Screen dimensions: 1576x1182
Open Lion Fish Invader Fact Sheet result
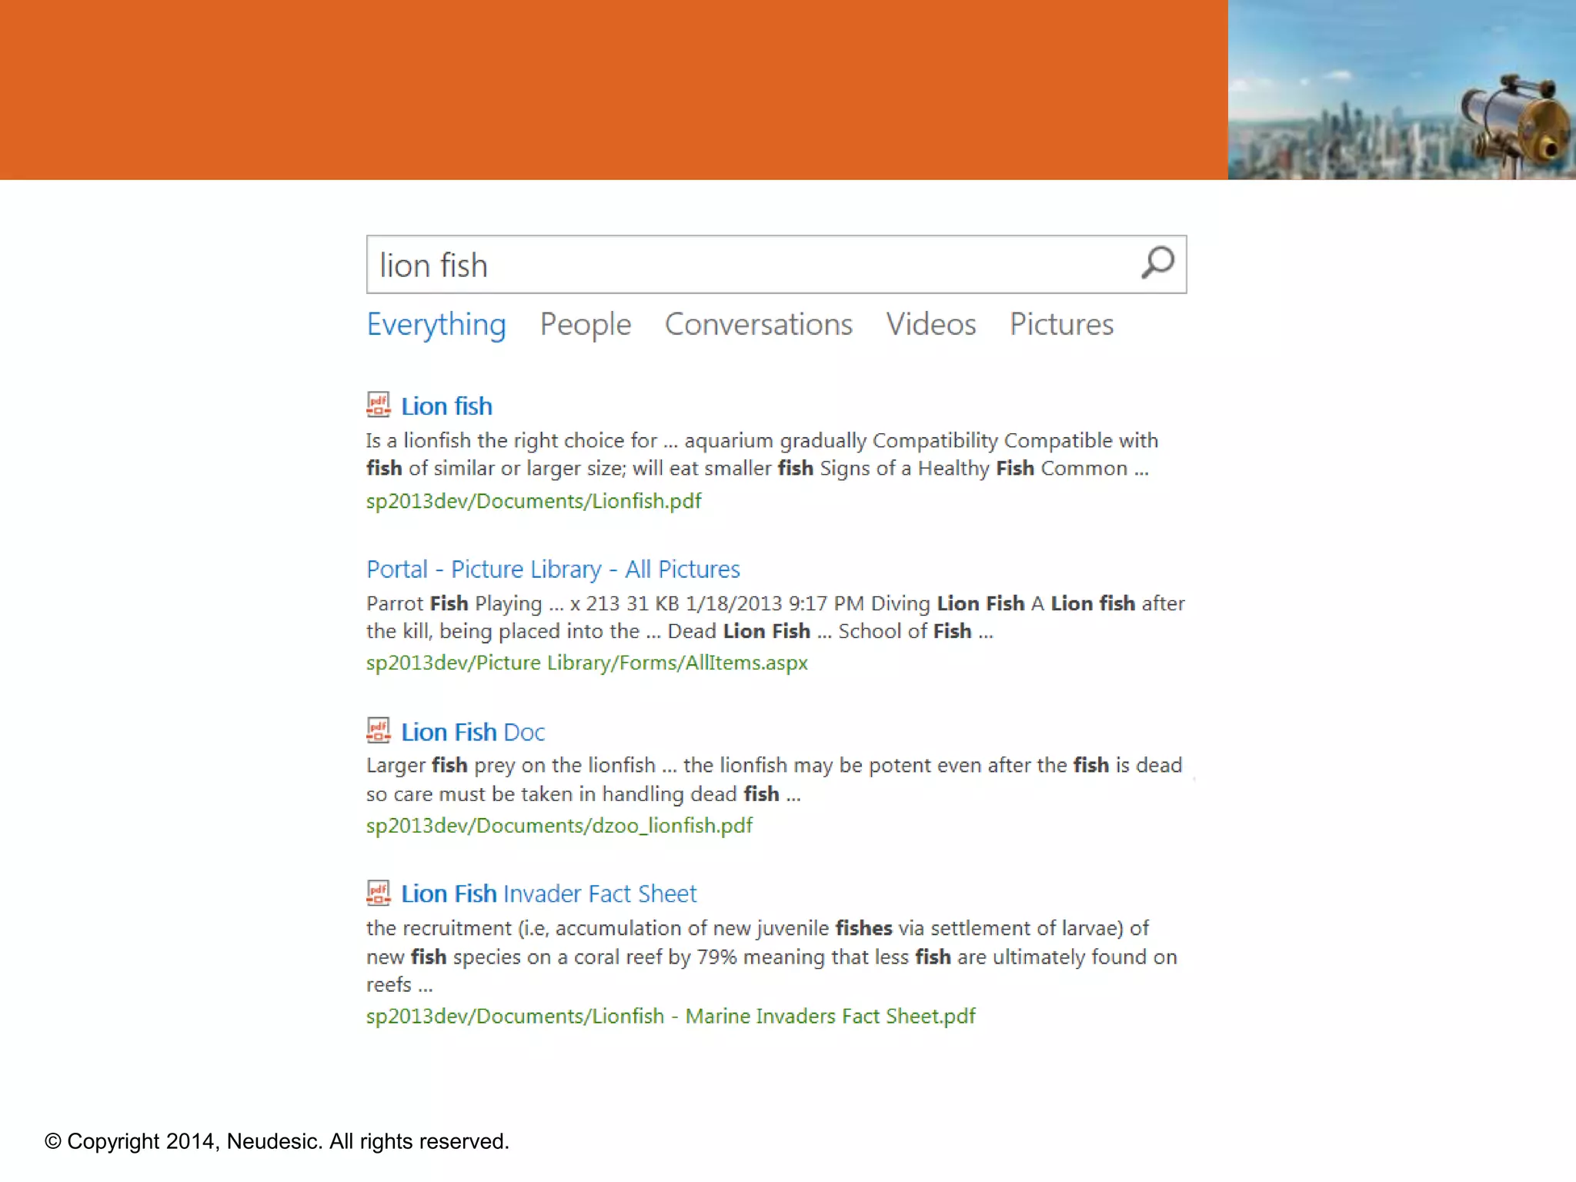point(549,894)
